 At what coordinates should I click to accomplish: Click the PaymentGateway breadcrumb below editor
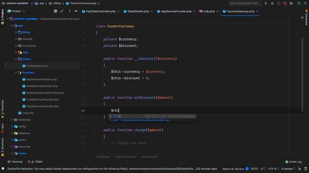pos(126,157)
